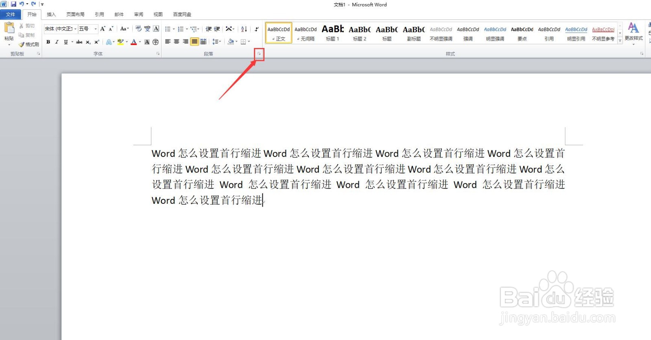Open the 文件 (File) tab
Screen dimensions: 651x340
pyautogui.click(x=11, y=14)
